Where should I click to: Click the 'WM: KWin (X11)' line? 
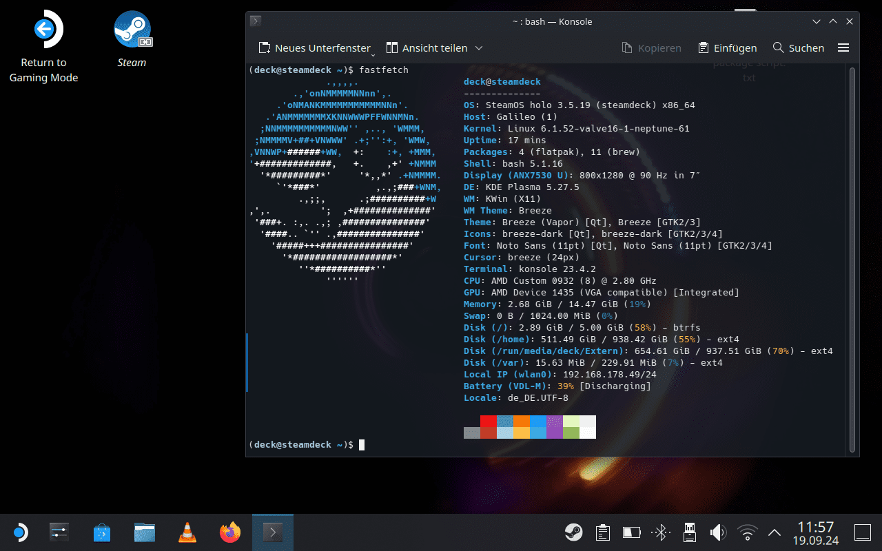point(502,199)
